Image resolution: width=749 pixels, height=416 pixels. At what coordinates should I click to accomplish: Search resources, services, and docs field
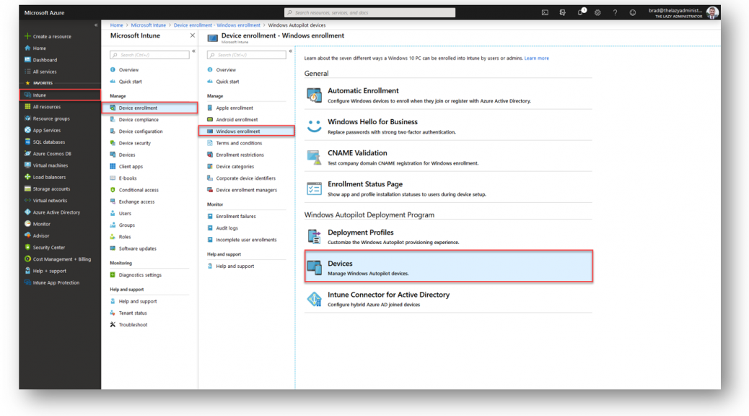coord(369,12)
